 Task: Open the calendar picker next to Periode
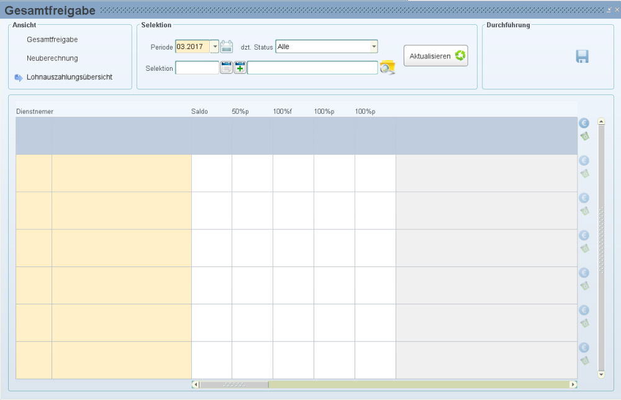coord(227,47)
